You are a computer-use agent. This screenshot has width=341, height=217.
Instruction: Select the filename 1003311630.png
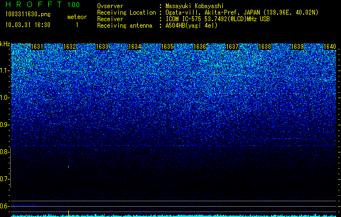28,15
